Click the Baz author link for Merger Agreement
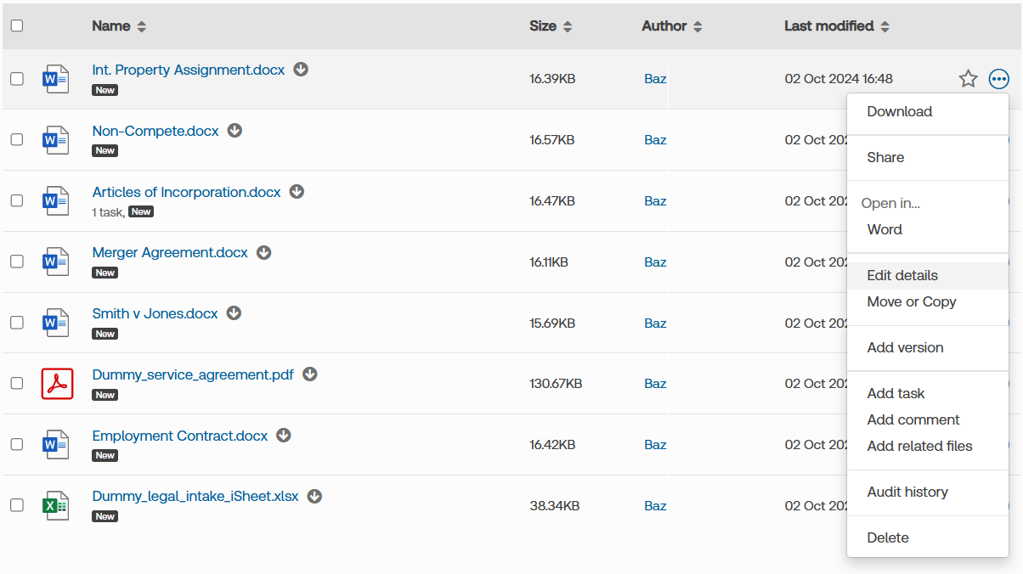 pos(655,262)
